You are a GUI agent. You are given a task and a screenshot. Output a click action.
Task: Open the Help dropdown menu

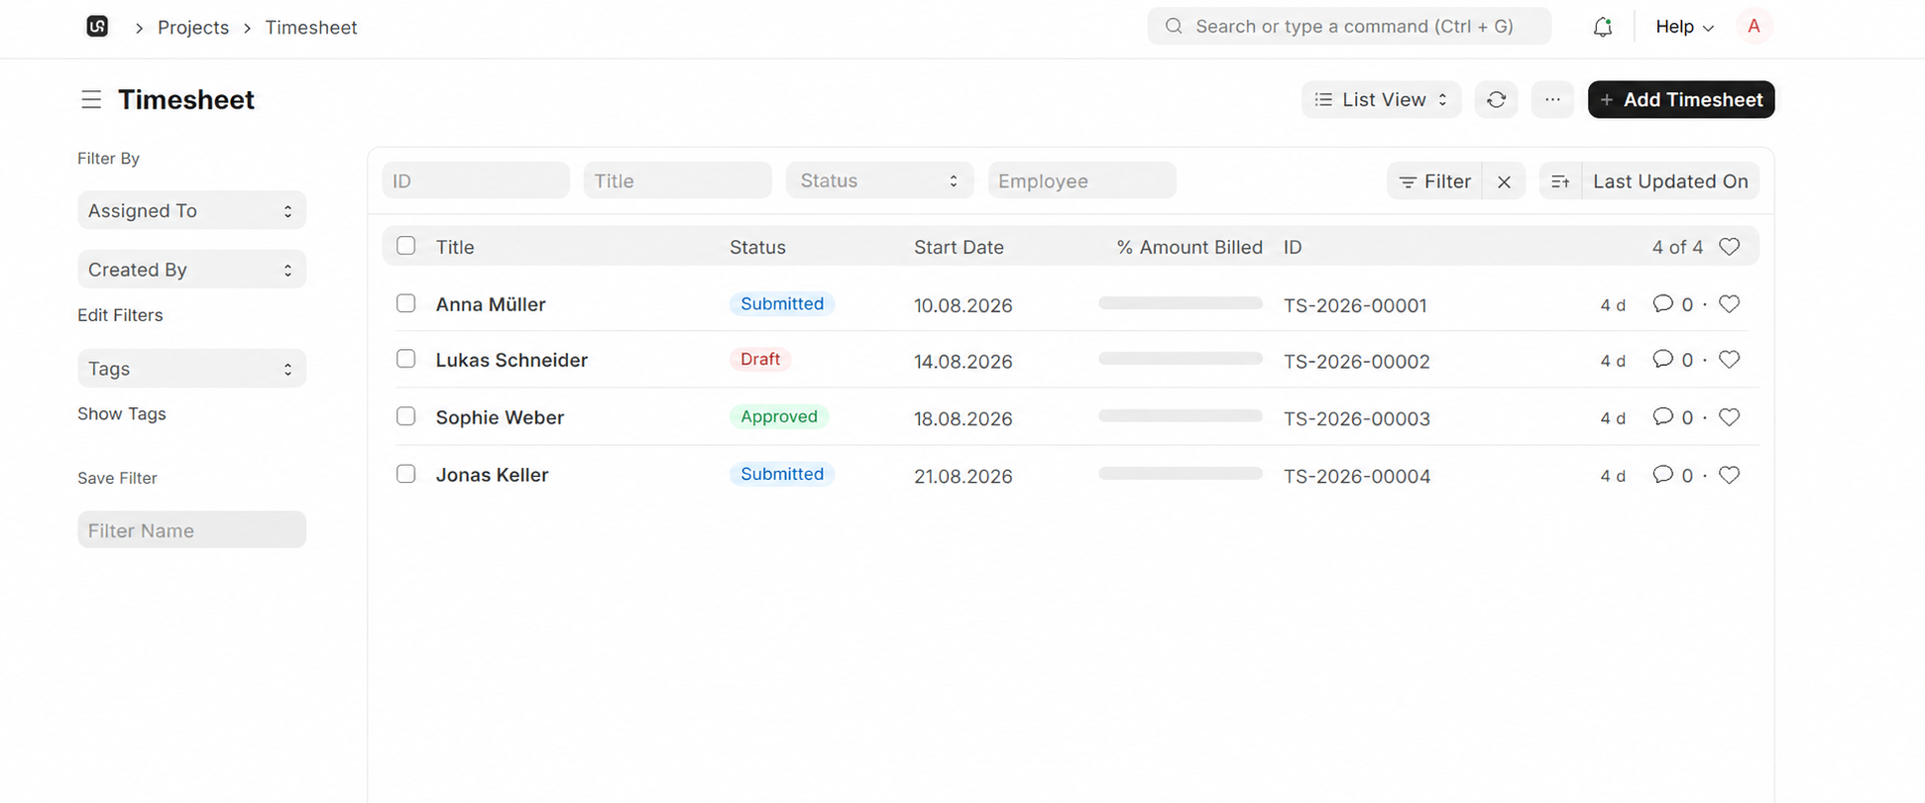click(x=1684, y=27)
